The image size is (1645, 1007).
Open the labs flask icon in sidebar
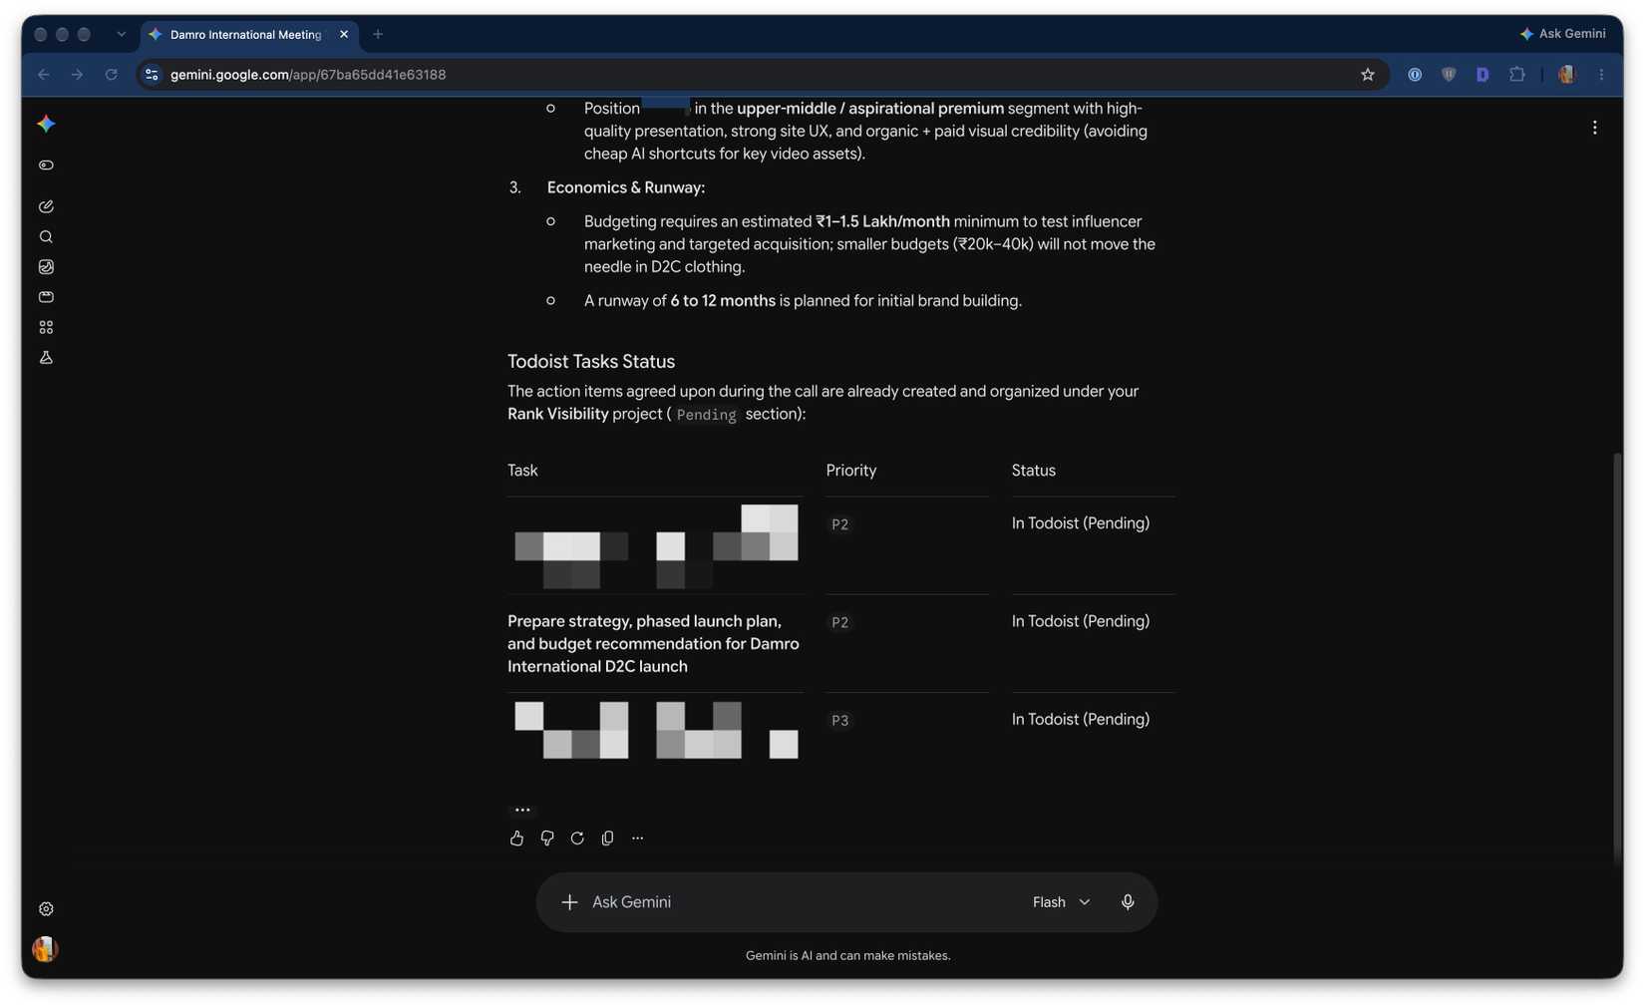(46, 357)
